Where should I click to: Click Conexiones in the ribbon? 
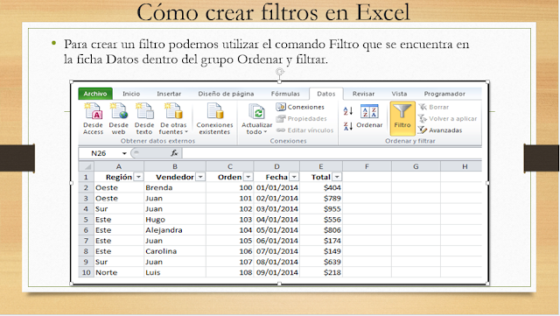pyautogui.click(x=300, y=107)
